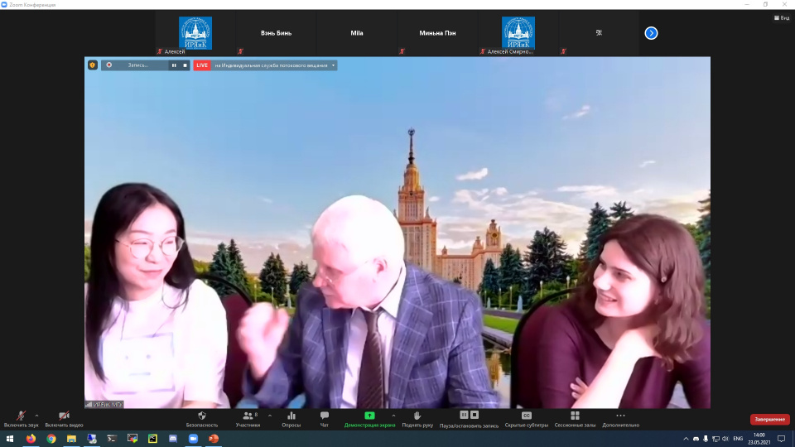This screenshot has height=447, width=795.
Task: Click the encryption shield icon above the video
Action: click(x=93, y=65)
